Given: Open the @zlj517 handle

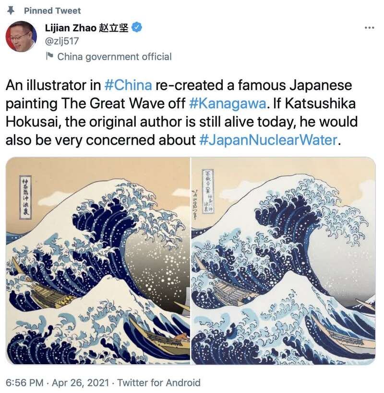Looking at the screenshot, I should click(62, 41).
